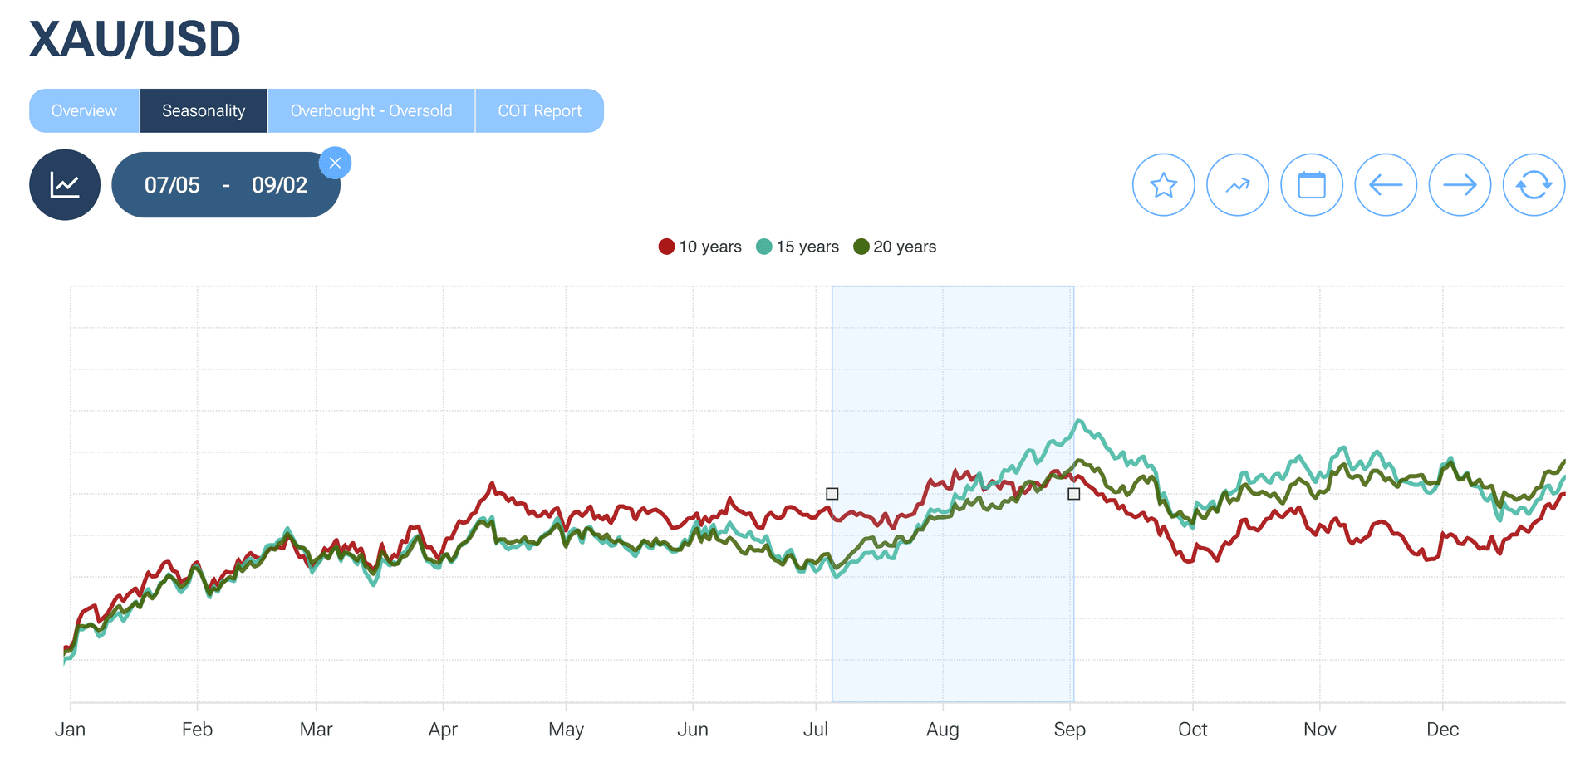Image resolution: width=1595 pixels, height=762 pixels.
Task: Expand the date range picker pill
Action: click(226, 184)
